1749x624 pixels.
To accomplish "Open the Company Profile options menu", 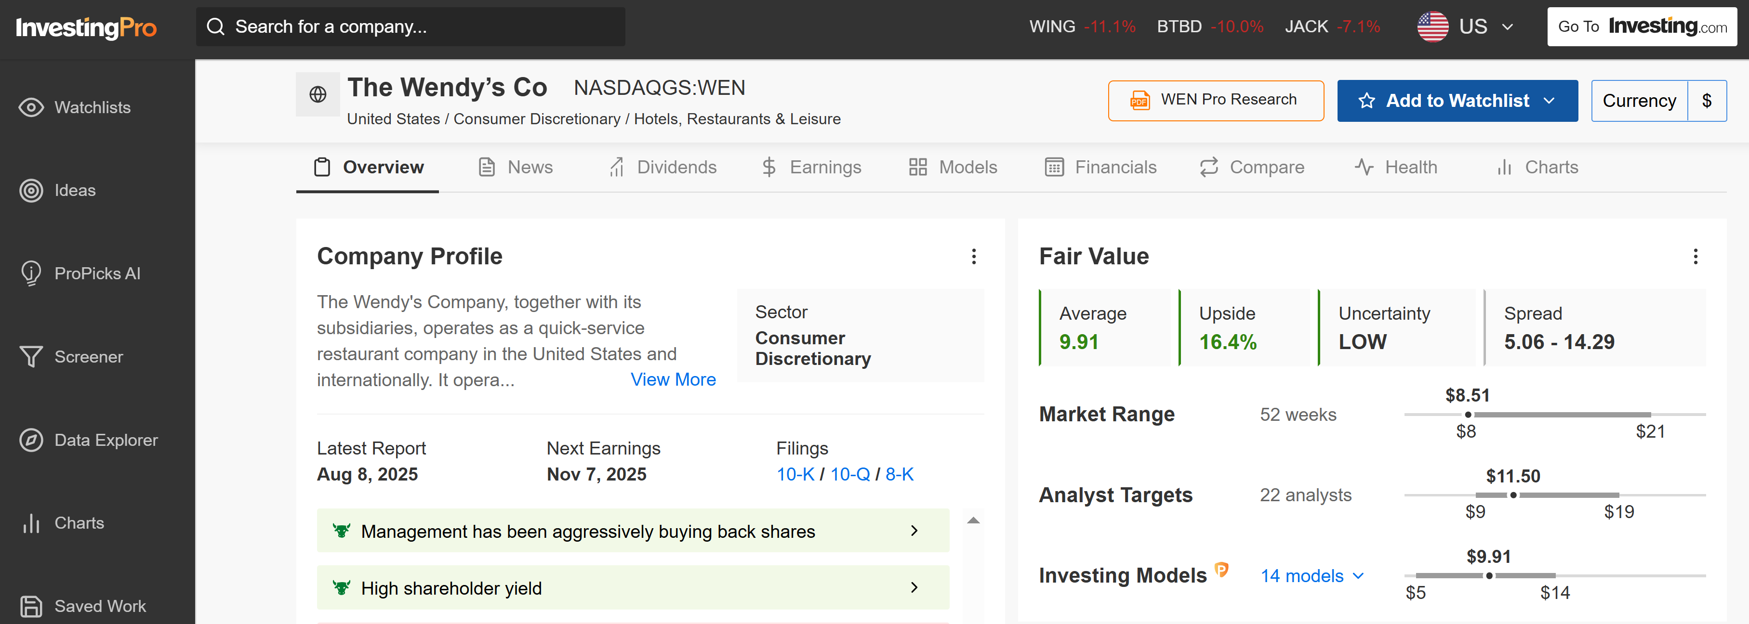I will click(974, 257).
